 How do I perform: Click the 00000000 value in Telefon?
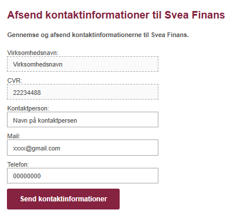click(27, 176)
